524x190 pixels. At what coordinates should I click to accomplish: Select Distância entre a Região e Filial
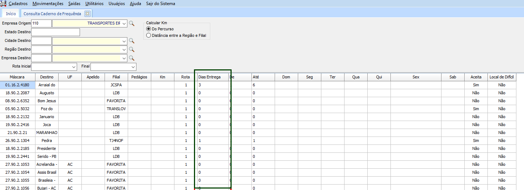tap(148, 35)
